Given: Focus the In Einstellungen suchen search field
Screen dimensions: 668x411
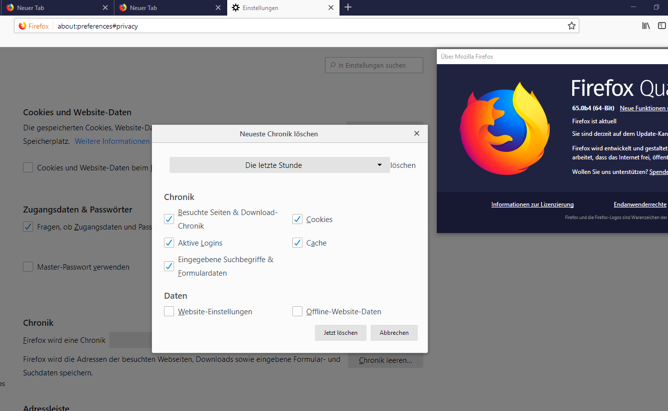Looking at the screenshot, I should click(x=374, y=65).
